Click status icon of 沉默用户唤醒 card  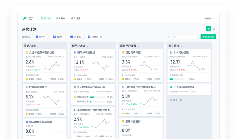123,53
